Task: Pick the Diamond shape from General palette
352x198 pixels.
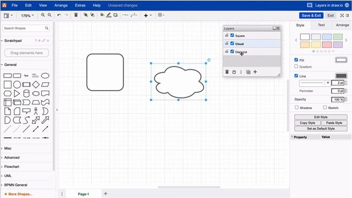Action: (x=36, y=85)
